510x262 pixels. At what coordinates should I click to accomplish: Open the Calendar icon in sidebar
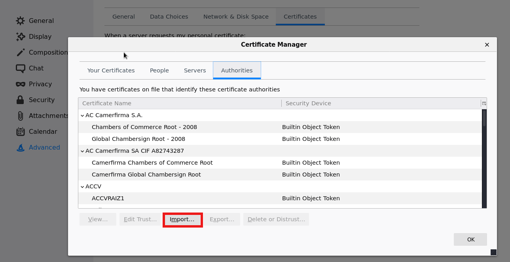click(20, 131)
